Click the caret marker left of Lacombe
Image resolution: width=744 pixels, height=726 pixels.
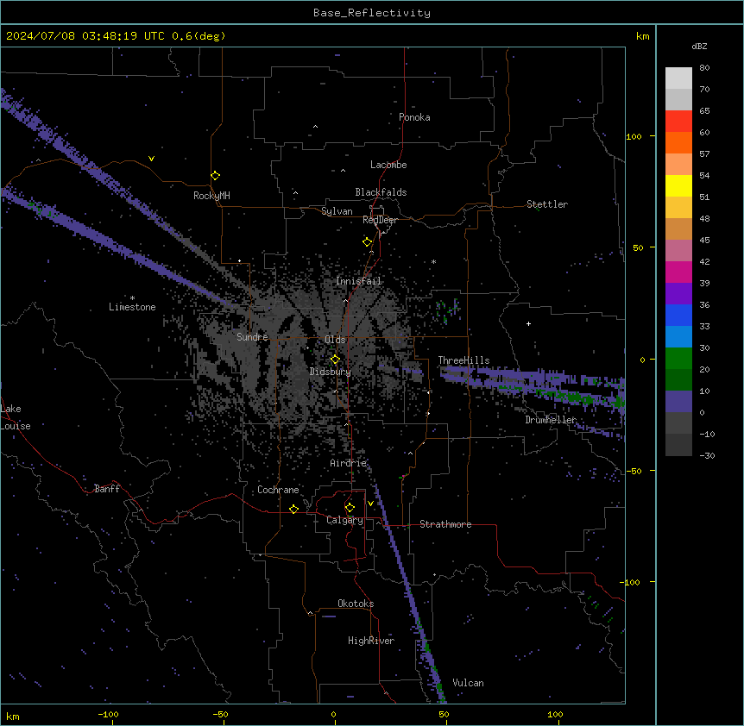click(343, 171)
